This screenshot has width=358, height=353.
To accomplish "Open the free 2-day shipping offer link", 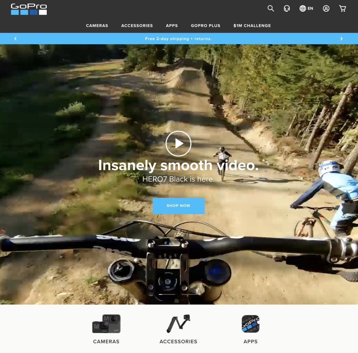I will point(179,38).
